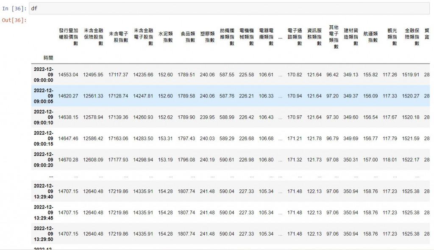Viewport: 434px width, 250px height.
Task: Click 14707.15 in the 13:29:40 row
Action: pos(68,191)
